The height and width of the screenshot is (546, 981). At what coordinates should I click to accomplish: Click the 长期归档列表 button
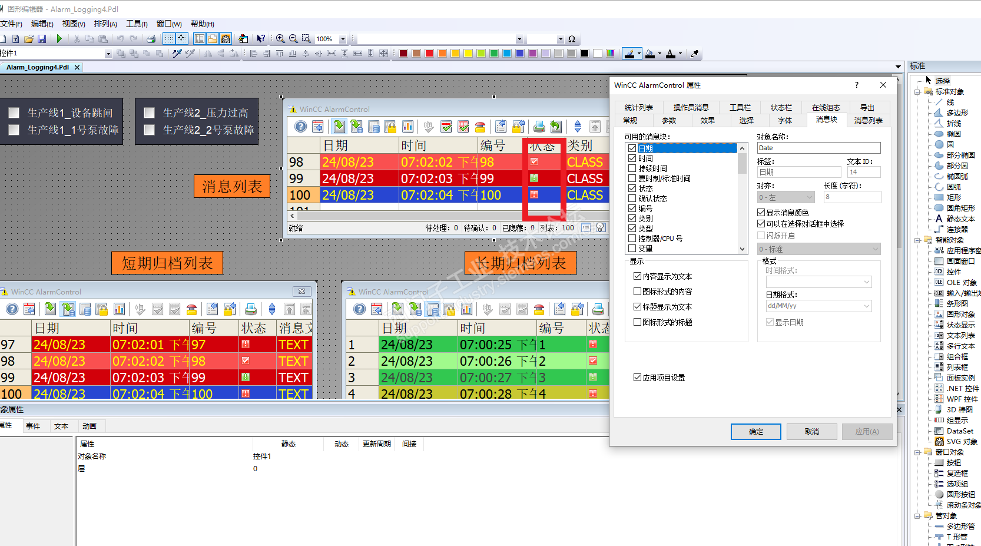coord(521,263)
